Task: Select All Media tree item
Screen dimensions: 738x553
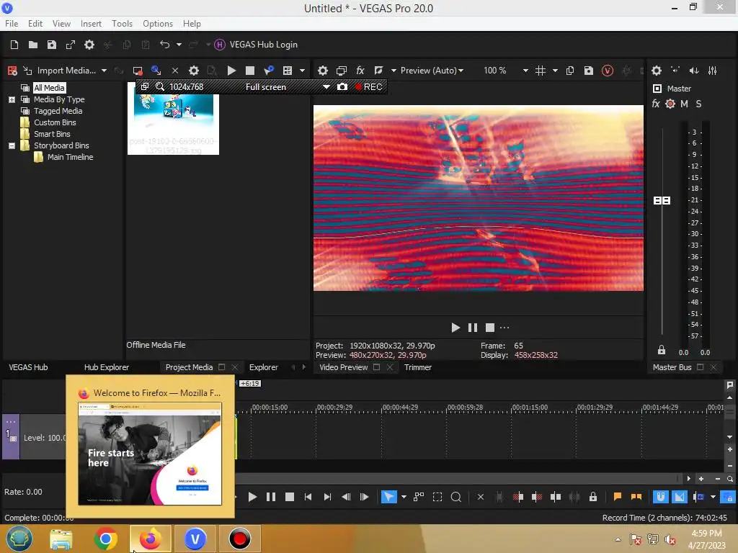Action: coord(50,88)
